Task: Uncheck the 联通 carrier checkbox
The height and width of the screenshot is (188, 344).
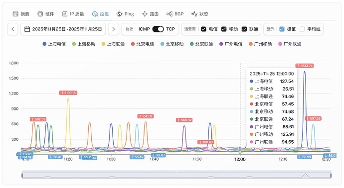Action: tap(244, 29)
